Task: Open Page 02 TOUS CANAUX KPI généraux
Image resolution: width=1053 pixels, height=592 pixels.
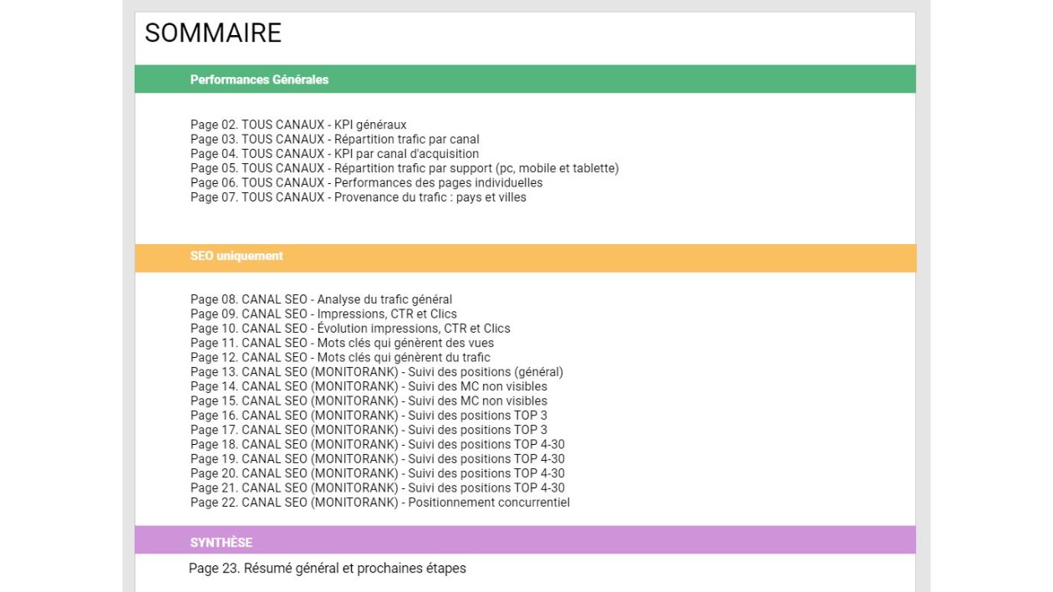Action: (x=298, y=125)
